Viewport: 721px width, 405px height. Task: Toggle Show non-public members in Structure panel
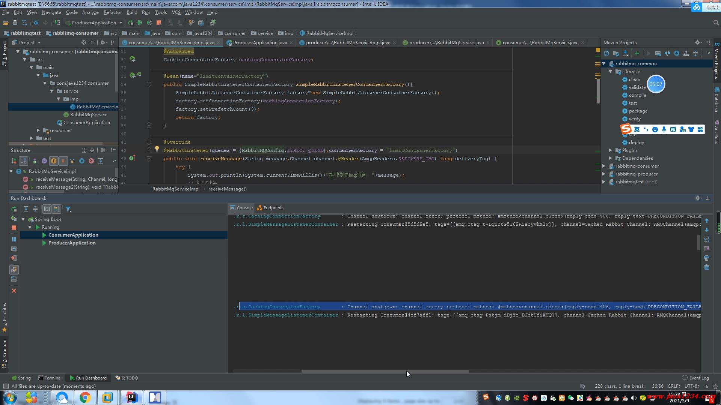pyautogui.click(x=63, y=161)
